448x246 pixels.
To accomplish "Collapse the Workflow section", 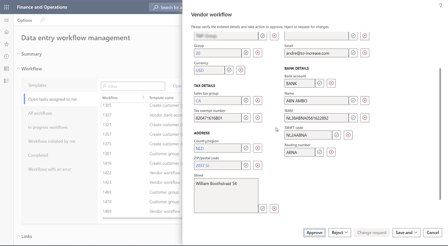I will 18,68.
